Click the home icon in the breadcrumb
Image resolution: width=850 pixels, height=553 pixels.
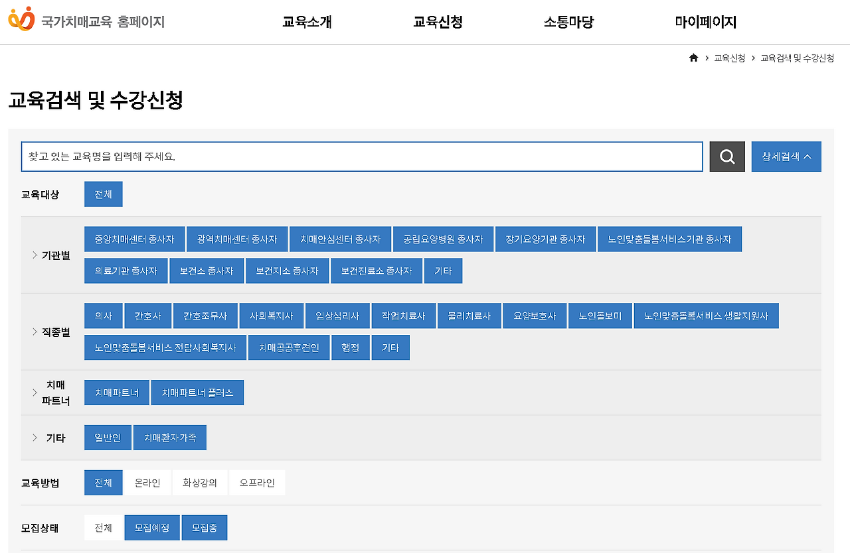click(x=693, y=58)
